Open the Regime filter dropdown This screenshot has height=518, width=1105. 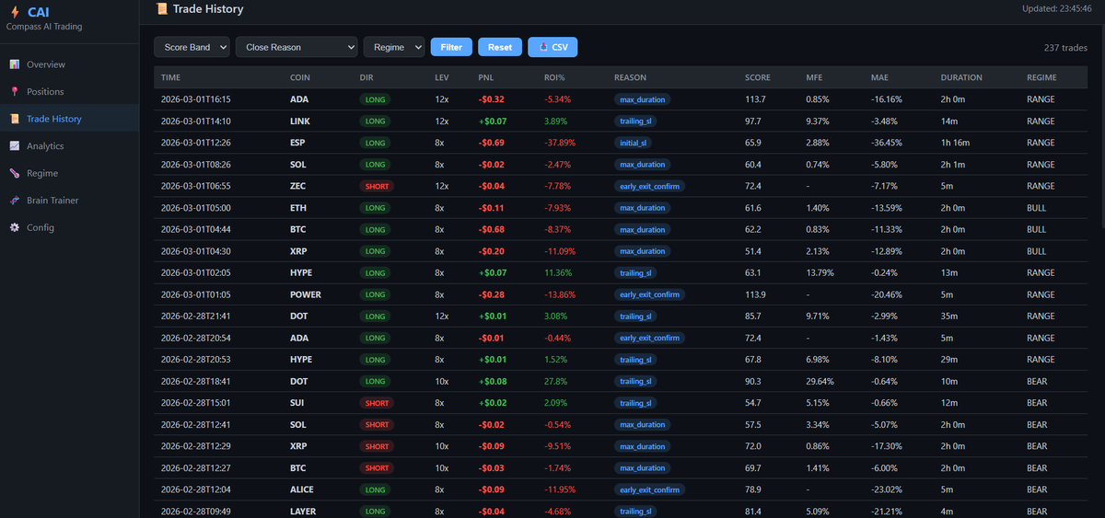394,47
